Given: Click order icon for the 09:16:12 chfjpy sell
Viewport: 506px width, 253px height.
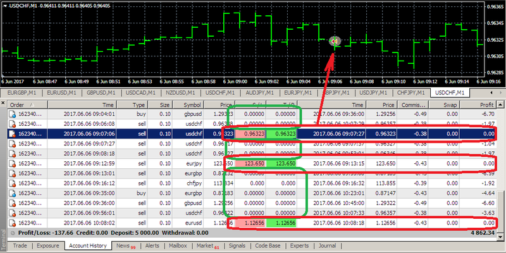Looking at the screenshot, I should point(13,183).
